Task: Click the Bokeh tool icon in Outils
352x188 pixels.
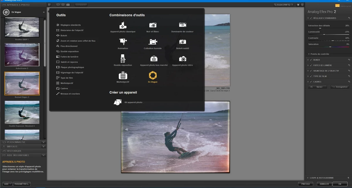Action: (58, 35)
